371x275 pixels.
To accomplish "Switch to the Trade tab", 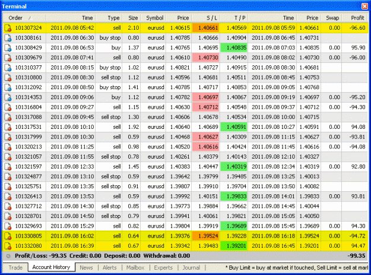I will (x=15, y=268).
